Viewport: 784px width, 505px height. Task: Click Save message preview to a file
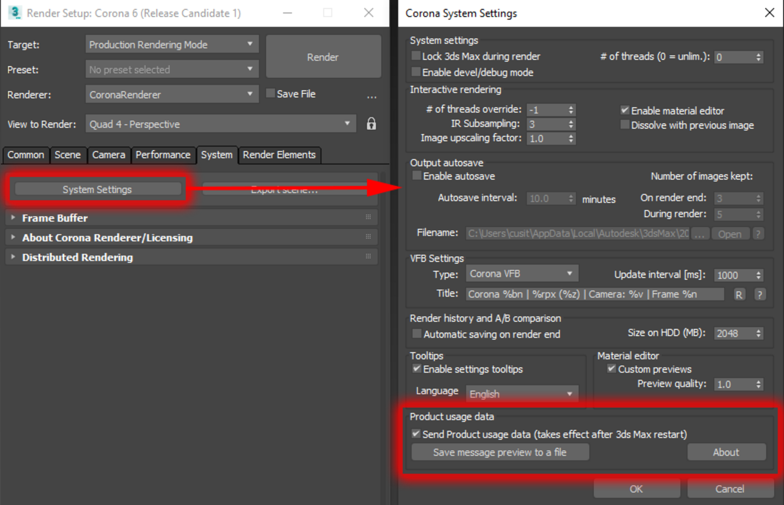500,452
